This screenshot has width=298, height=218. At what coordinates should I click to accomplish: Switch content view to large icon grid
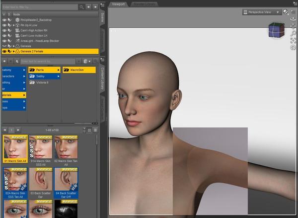pyautogui.click(x=89, y=130)
